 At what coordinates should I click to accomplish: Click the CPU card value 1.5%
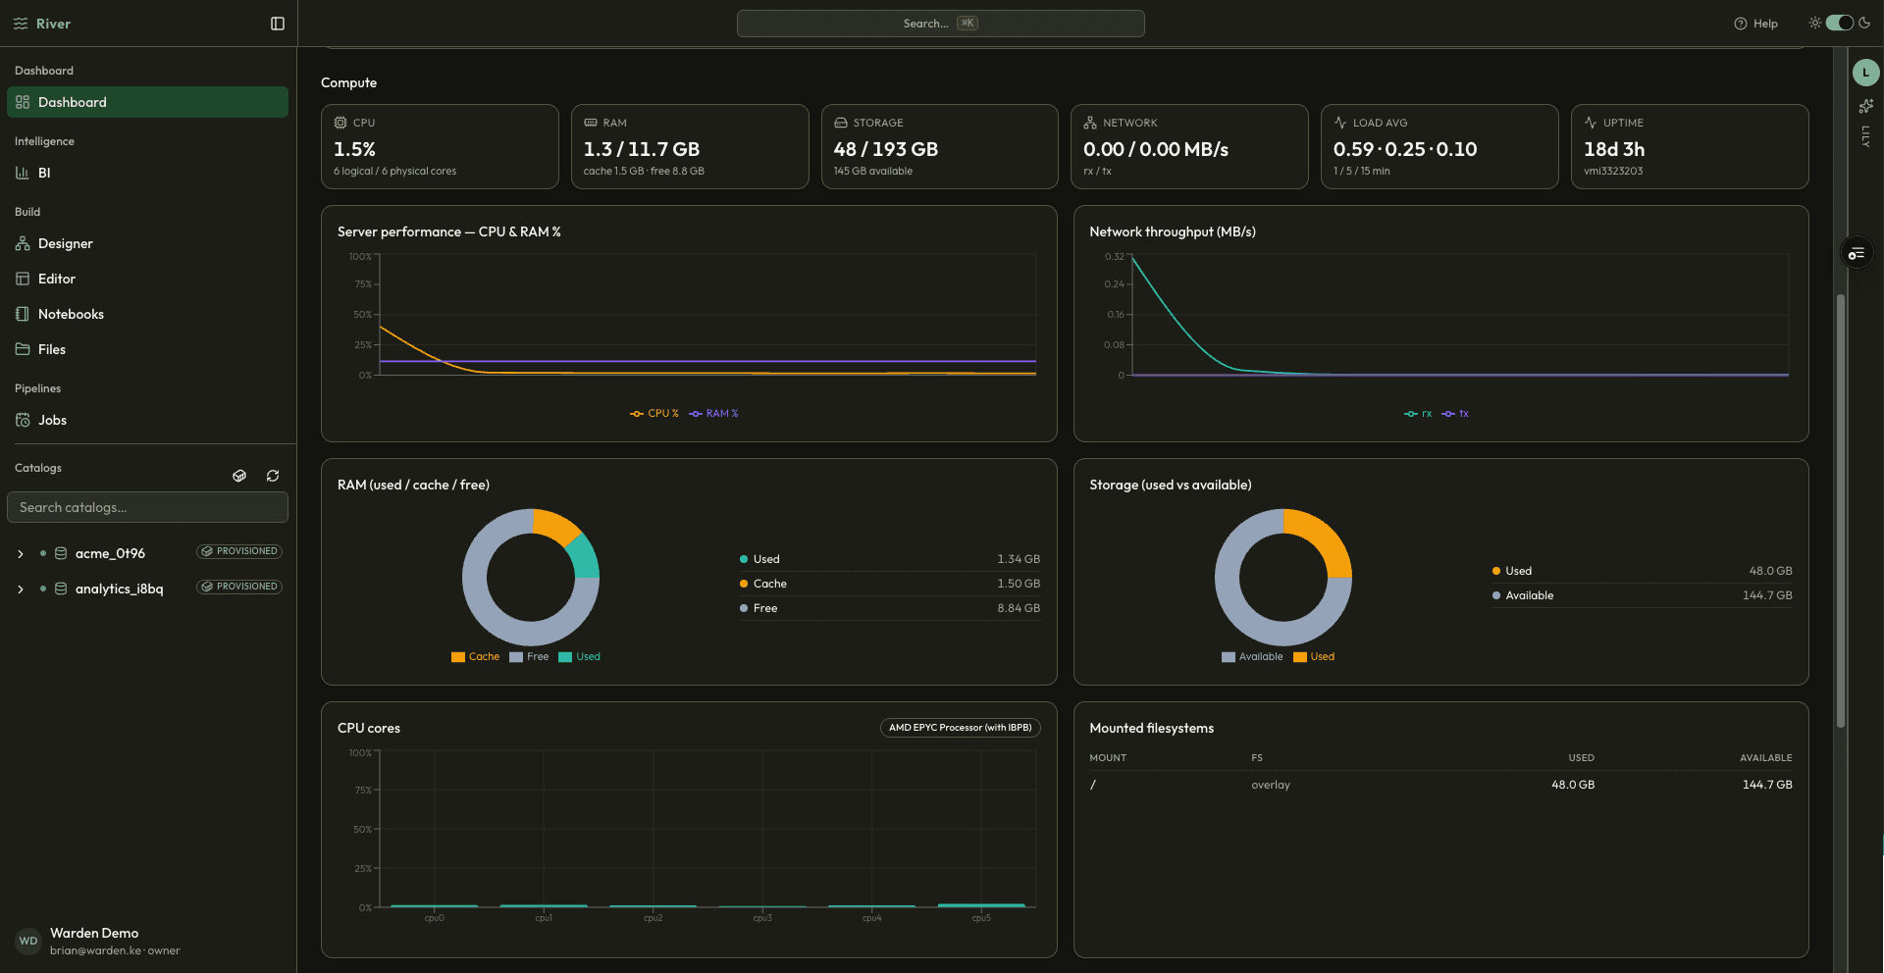(x=354, y=149)
